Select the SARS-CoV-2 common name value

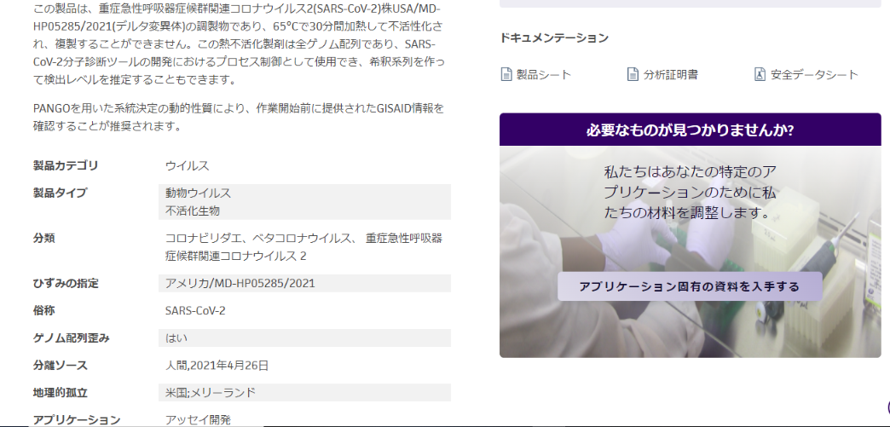(x=195, y=310)
